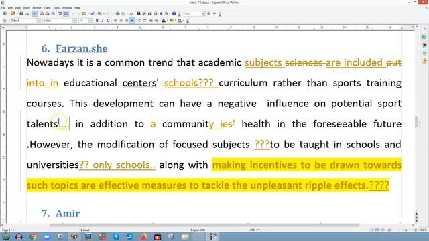Open the Edit menu
Image resolution: width=429 pixels, height=241 pixels.
[x=10, y=7]
